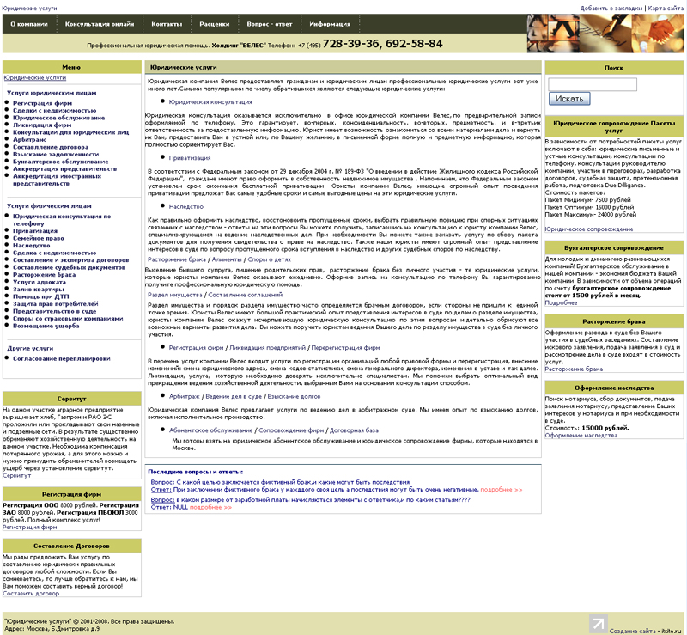Open Регистрация фирм in left menu list
The height and width of the screenshot is (635, 687).
tap(42, 103)
